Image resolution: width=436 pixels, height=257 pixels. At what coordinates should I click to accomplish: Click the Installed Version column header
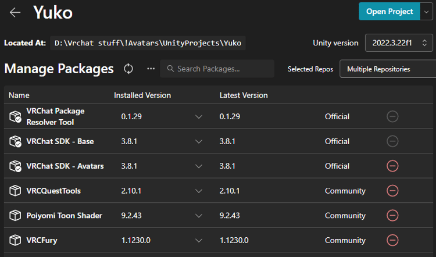coord(142,95)
